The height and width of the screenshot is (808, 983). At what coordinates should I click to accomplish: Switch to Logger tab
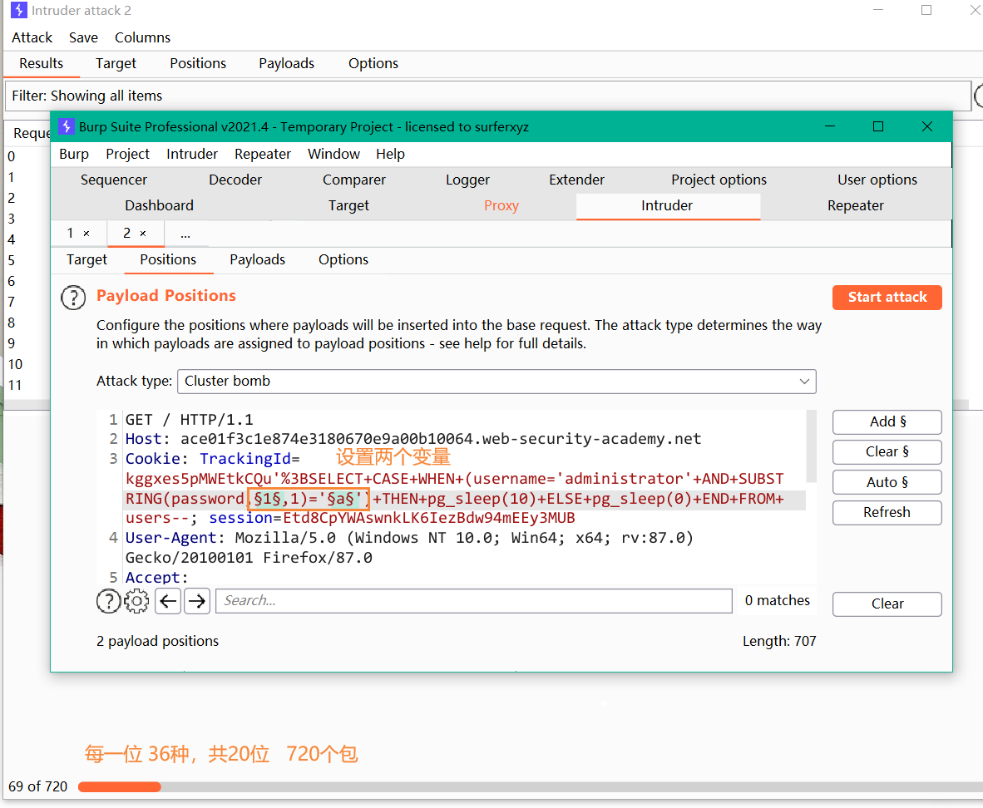tap(467, 180)
